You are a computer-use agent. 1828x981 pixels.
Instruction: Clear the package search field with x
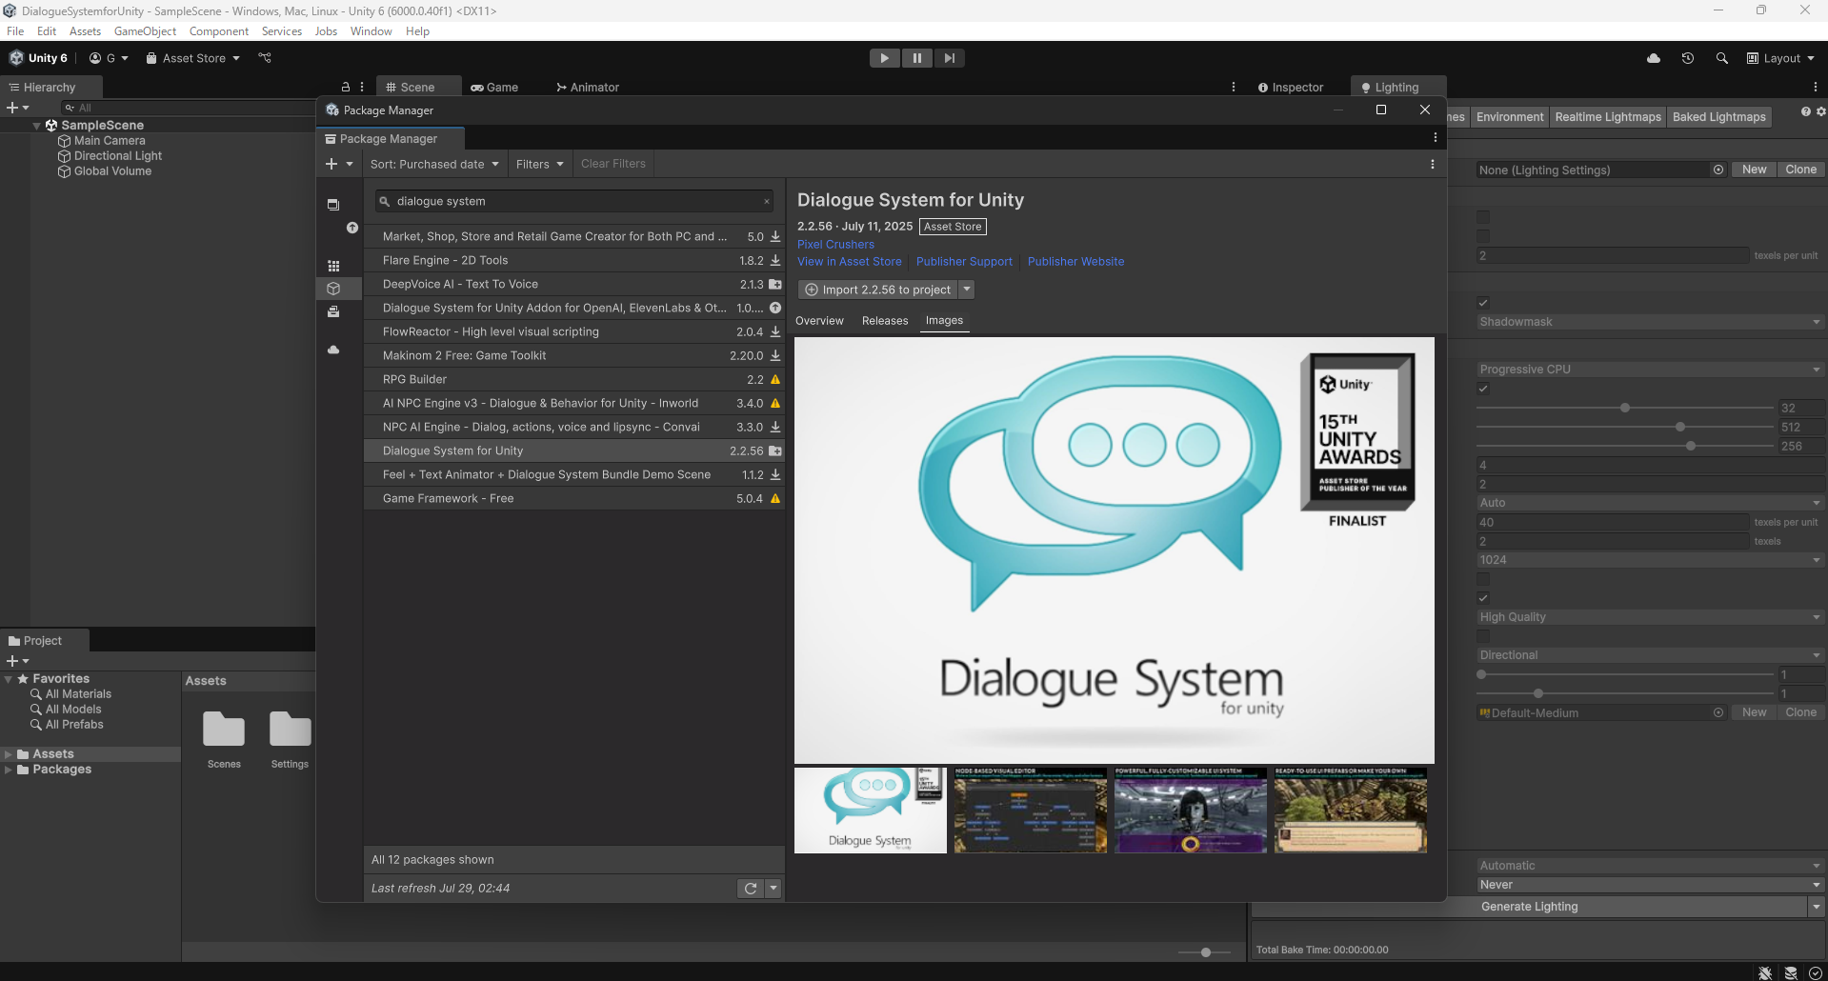[x=767, y=201]
